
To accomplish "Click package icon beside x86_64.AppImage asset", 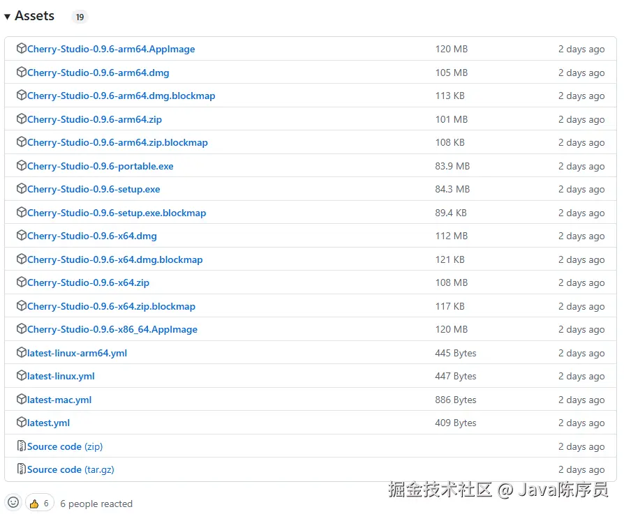I will [x=21, y=328].
